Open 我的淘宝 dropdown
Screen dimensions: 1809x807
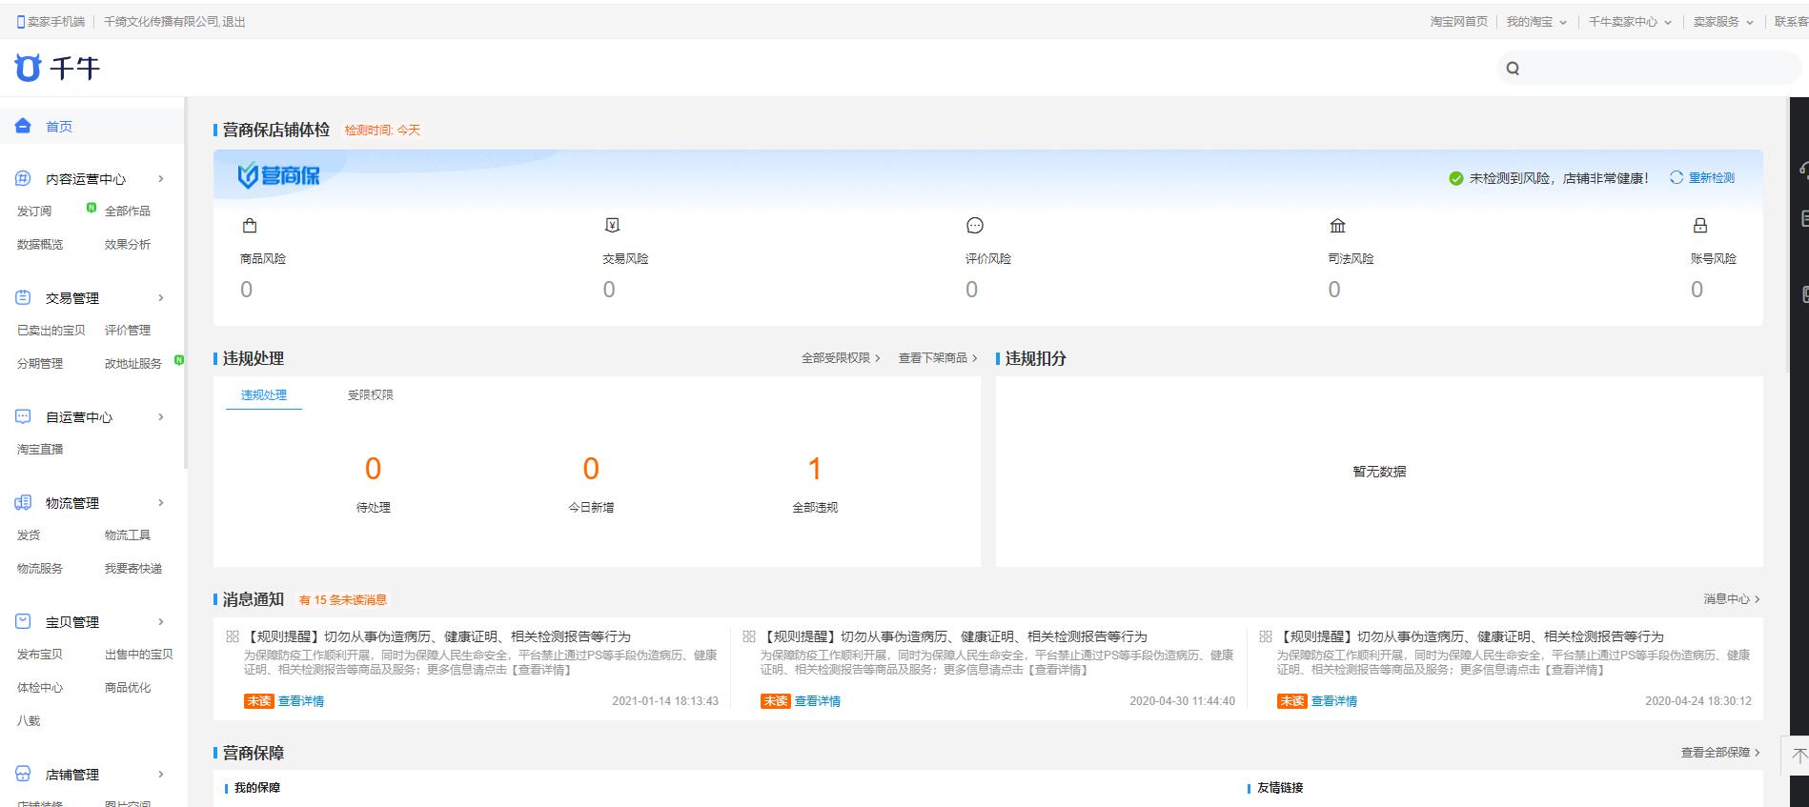1536,22
